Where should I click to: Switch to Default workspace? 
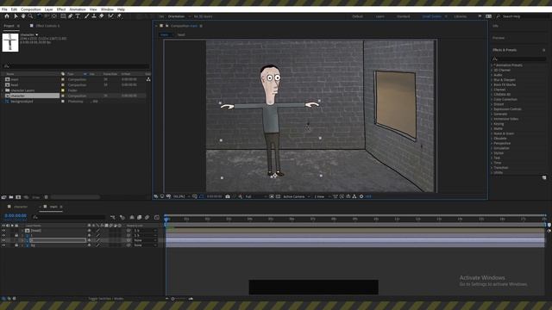[357, 16]
